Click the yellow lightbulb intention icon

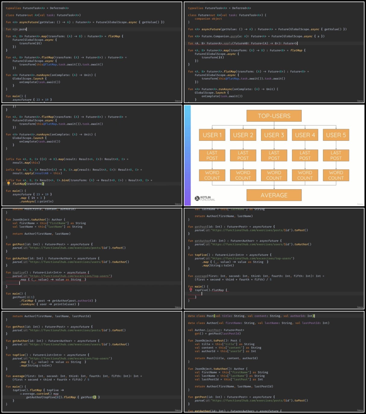pos(8,183)
